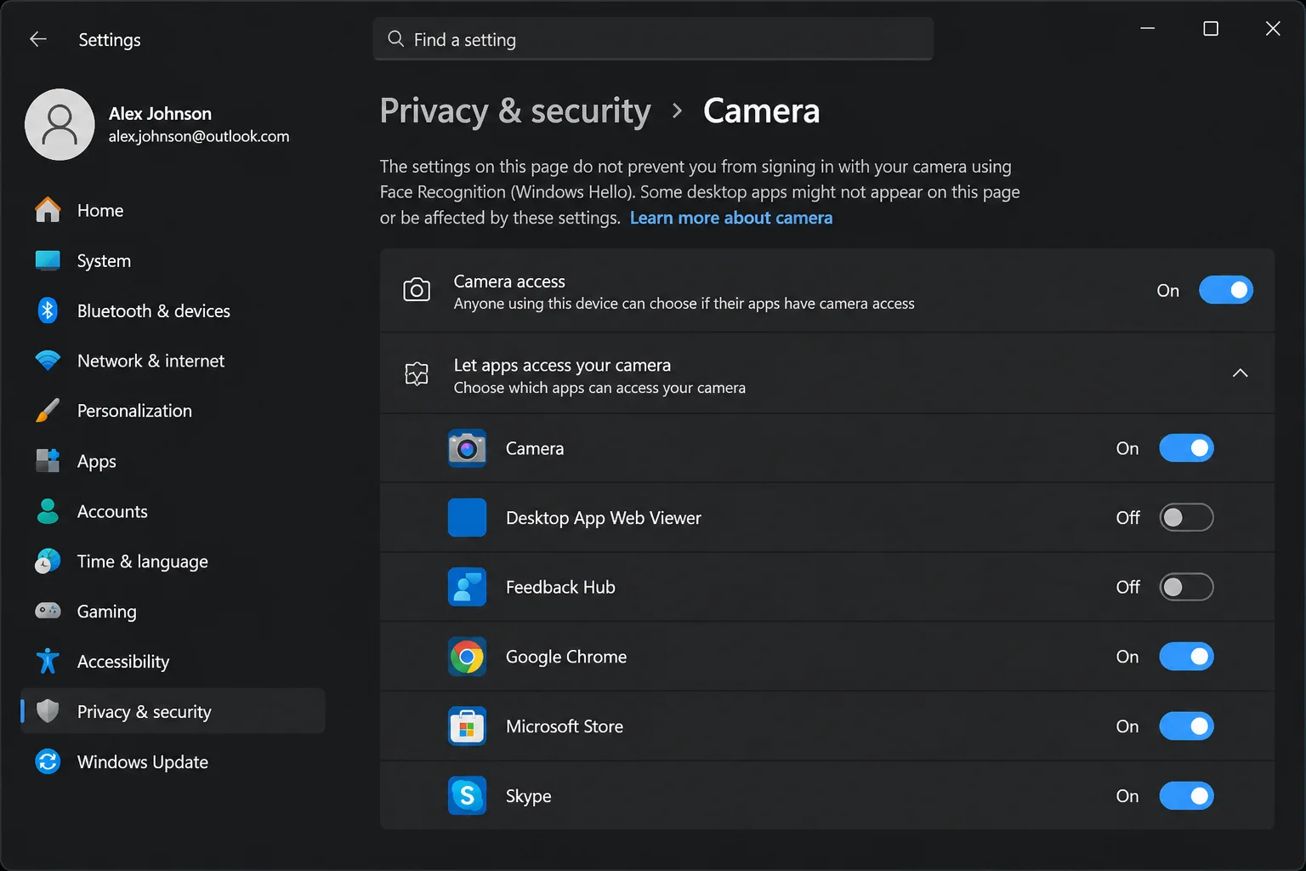Click the Feedback Hub row label
The height and width of the screenshot is (871, 1306).
coord(560,587)
